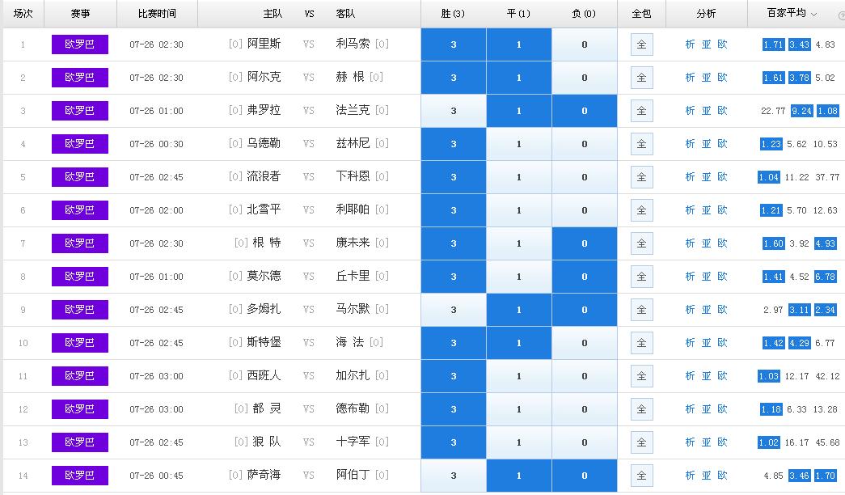Toggle win (3) for 西班人 vs 加尔扎
Image resolution: width=845 pixels, height=495 pixels.
coord(453,376)
